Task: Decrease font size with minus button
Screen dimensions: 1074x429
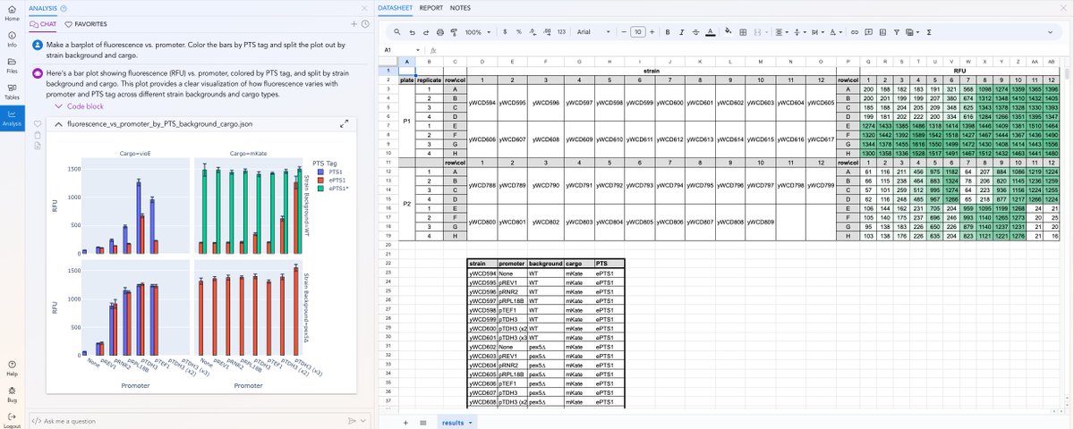Action: (x=625, y=32)
